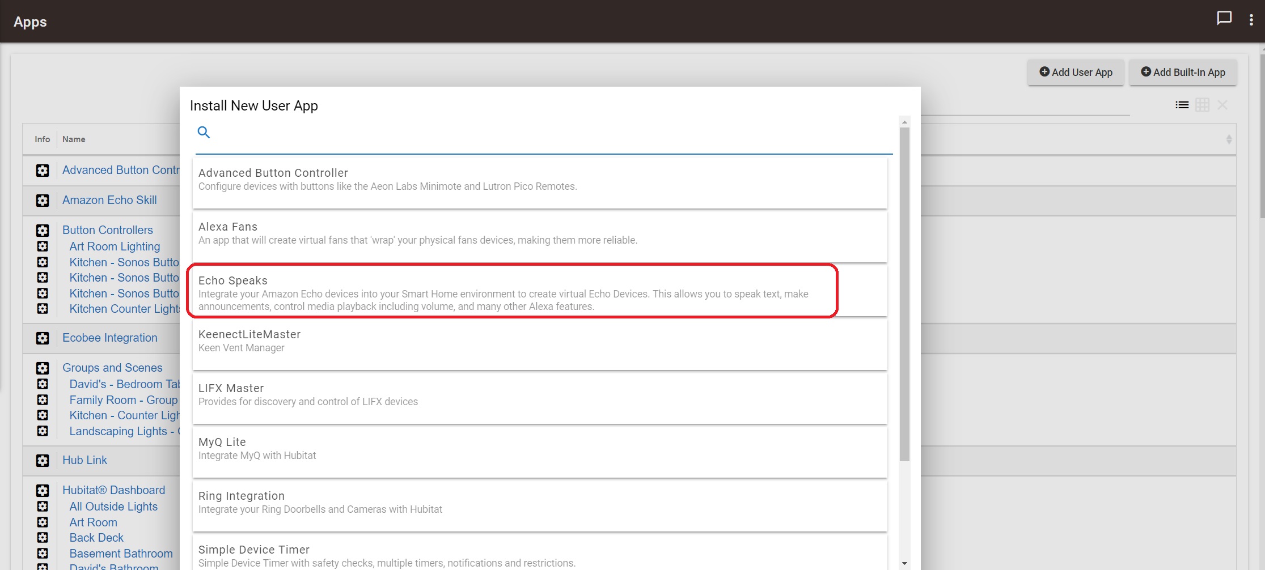
Task: Open info icon for Landscaping Lights
Action: pyautogui.click(x=43, y=431)
